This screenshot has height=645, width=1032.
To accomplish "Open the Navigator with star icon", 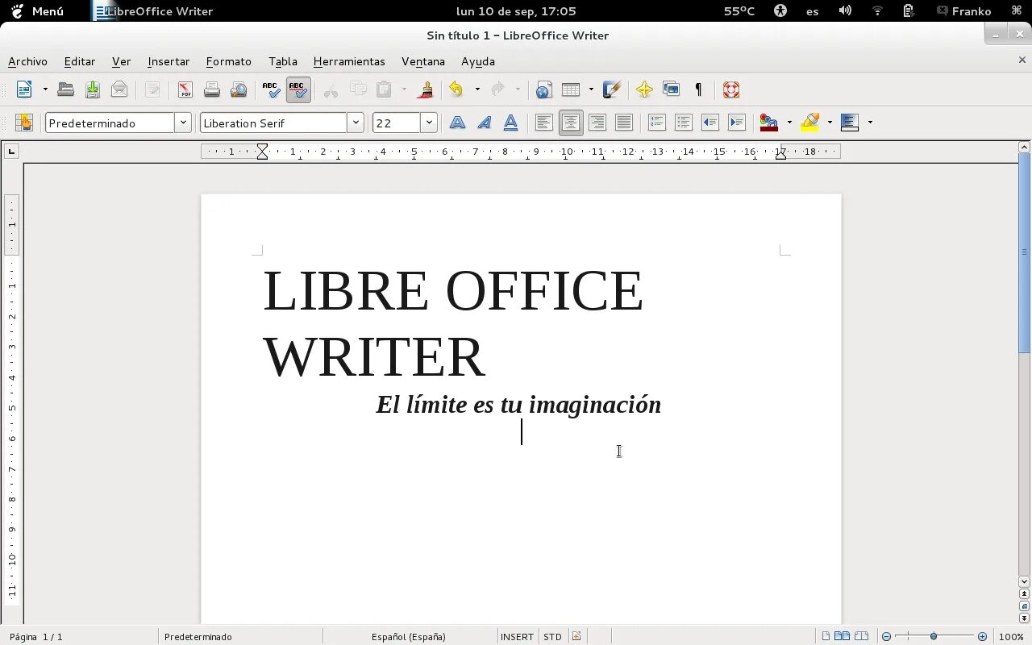I will (644, 89).
